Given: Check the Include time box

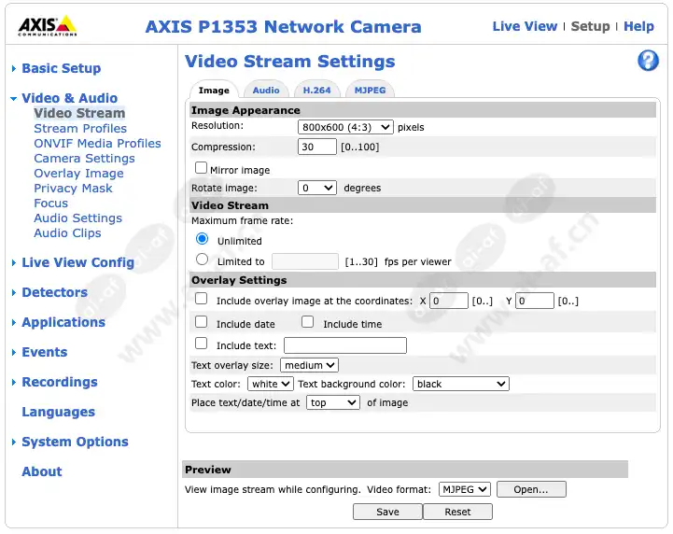Looking at the screenshot, I should coord(307,321).
